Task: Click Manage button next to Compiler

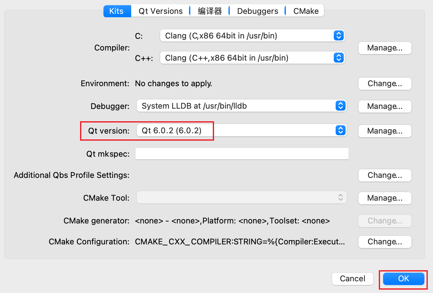Action: click(x=385, y=48)
